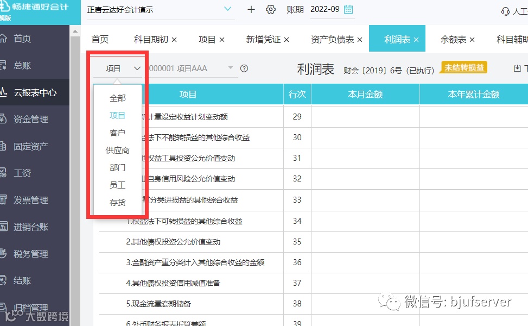
Task: Switch to the 科目辅助 tab
Action: coord(512,40)
